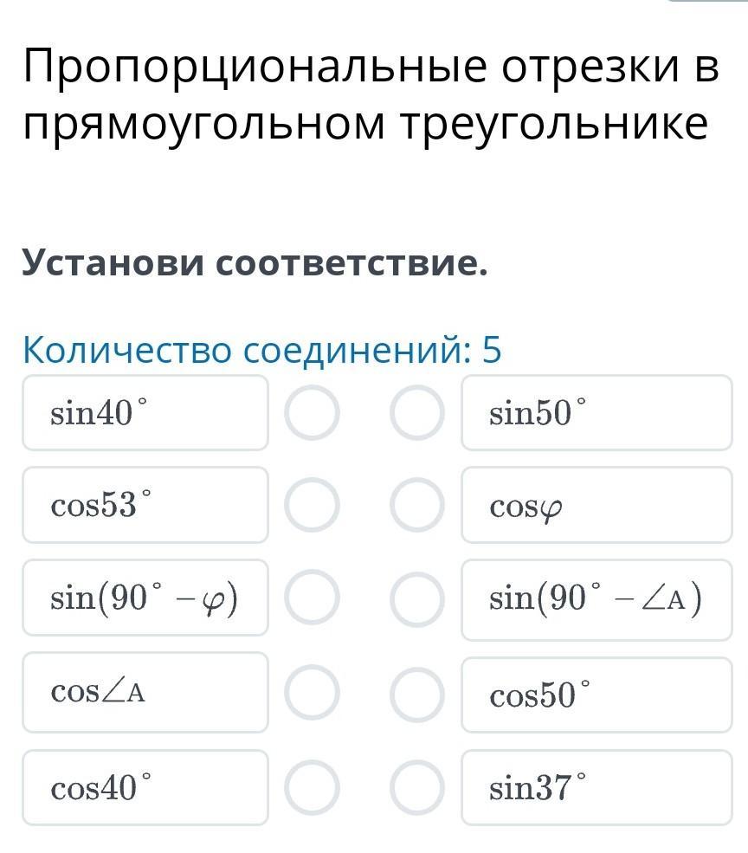Image resolution: width=748 pixels, height=853 pixels.
Task: Click the sin(90° − φ) answer card
Action: (x=145, y=598)
